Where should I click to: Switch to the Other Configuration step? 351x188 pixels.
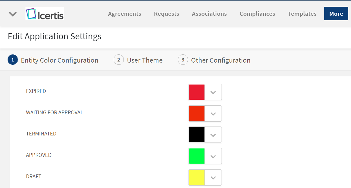(220, 60)
